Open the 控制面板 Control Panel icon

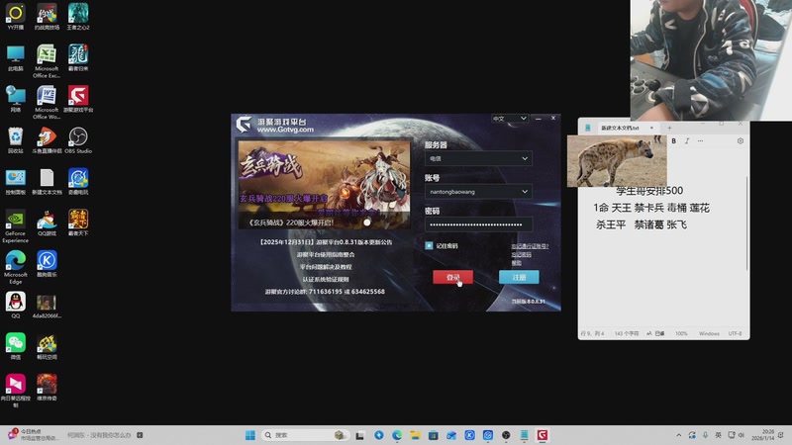pos(16,182)
